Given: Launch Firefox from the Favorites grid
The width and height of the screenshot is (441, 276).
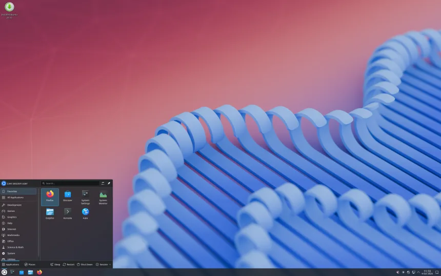Looking at the screenshot, I should [x=50, y=196].
